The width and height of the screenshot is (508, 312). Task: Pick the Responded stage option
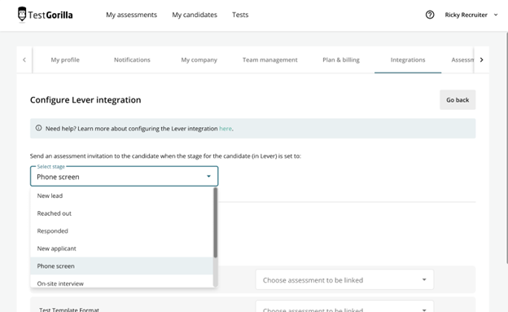coord(121,231)
